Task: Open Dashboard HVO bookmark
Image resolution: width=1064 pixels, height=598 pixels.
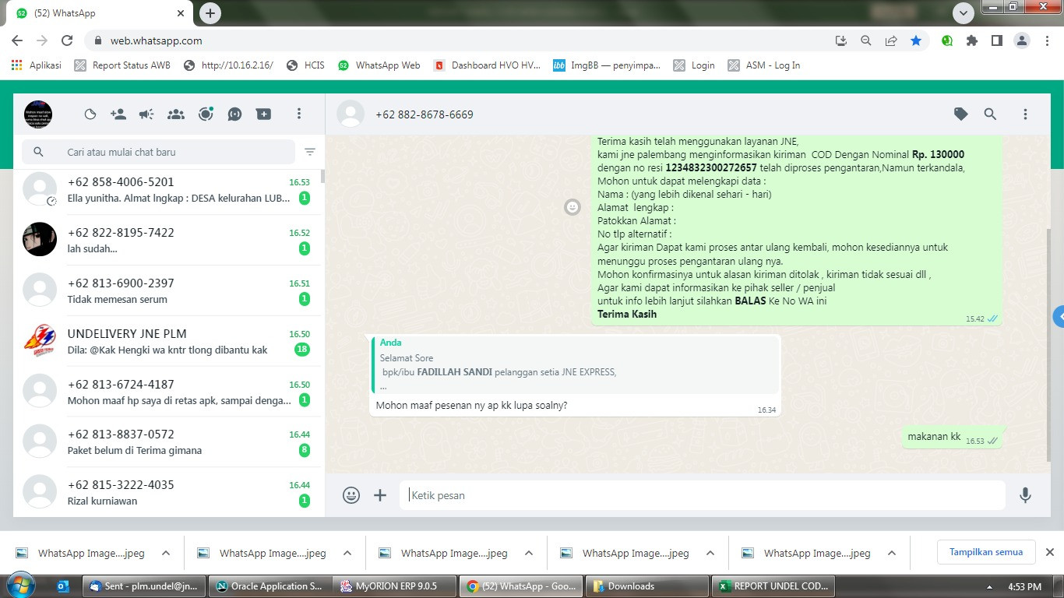Action: click(x=487, y=65)
